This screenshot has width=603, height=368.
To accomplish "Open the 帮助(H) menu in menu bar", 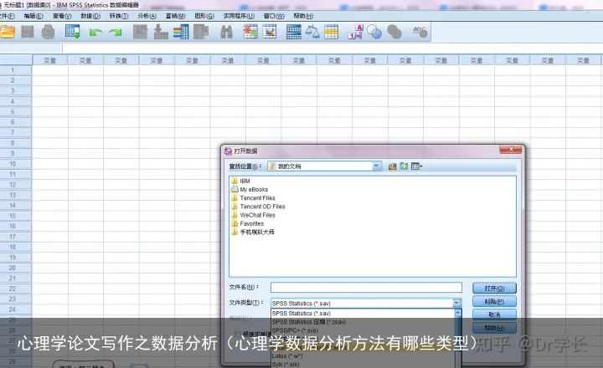I will tap(303, 16).
